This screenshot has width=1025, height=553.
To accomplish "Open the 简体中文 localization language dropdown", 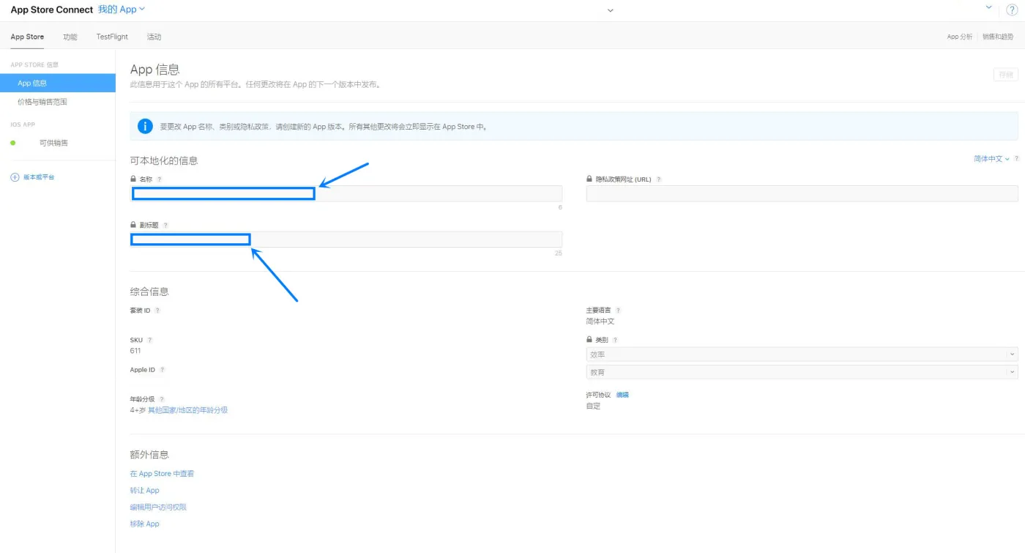I will 992,159.
